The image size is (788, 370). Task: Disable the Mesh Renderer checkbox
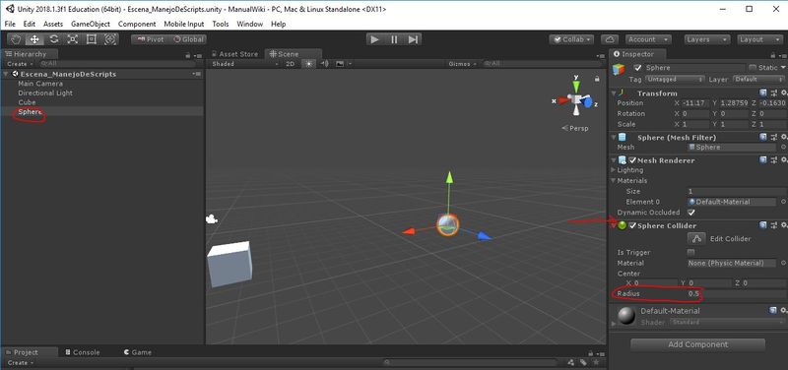[x=632, y=160]
